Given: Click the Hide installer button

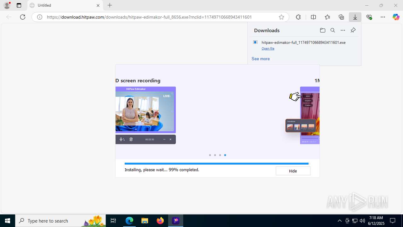Looking at the screenshot, I should click(x=293, y=171).
